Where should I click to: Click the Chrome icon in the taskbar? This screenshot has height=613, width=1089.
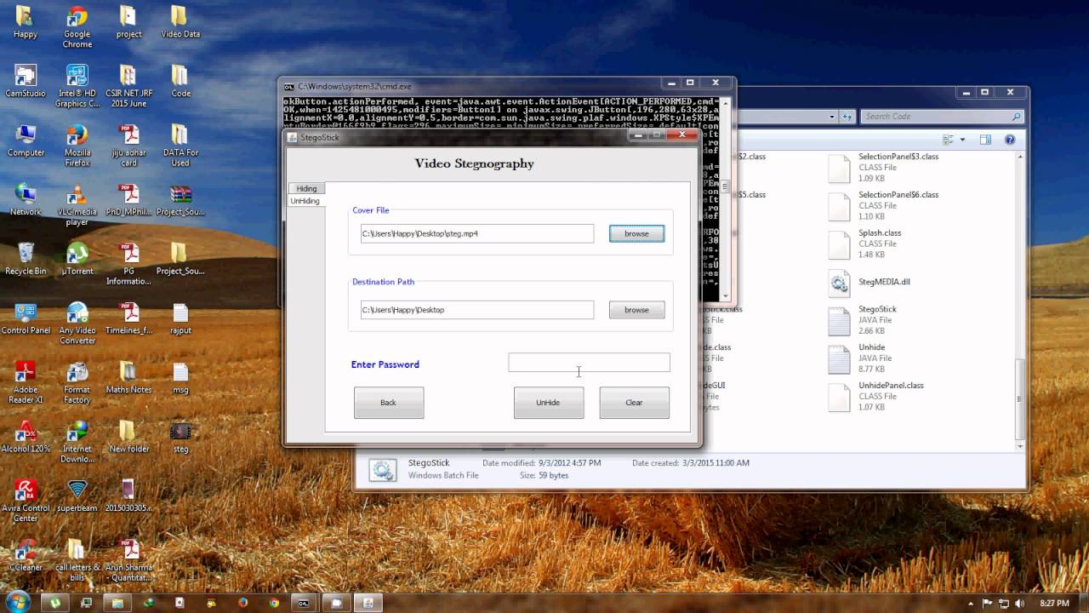click(274, 603)
